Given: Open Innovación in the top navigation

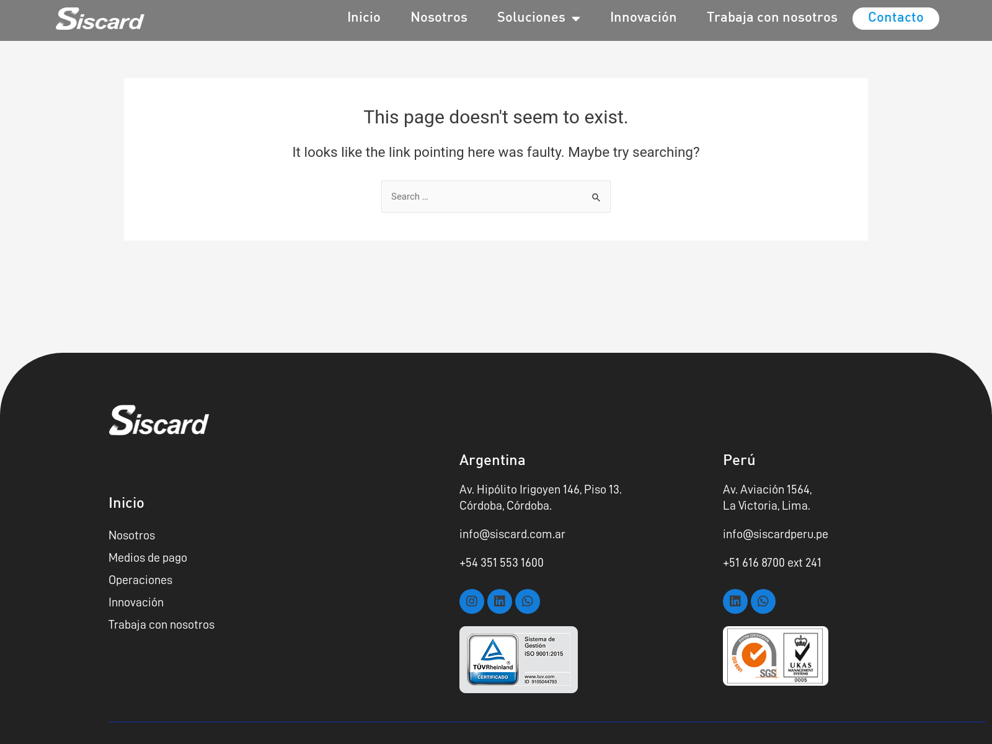Looking at the screenshot, I should point(644,17).
